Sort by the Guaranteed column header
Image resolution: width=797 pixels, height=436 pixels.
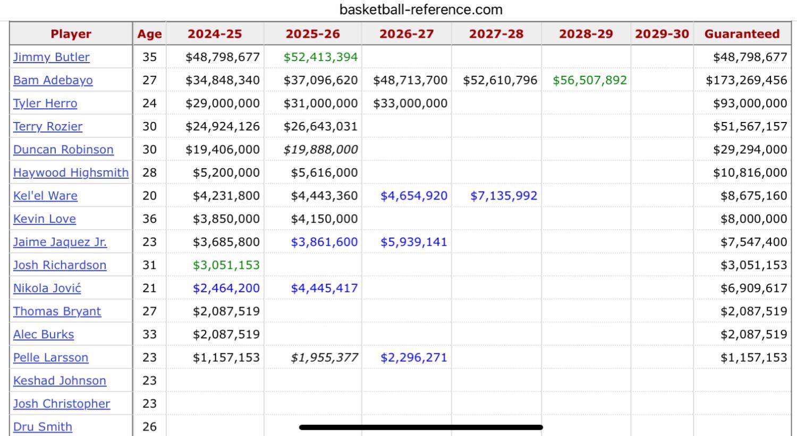pos(742,34)
